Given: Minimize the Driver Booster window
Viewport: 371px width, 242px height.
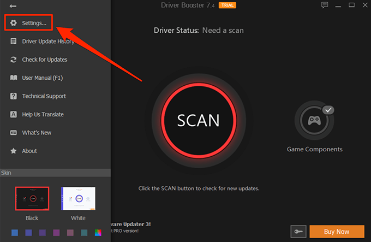Looking at the screenshot, I should click(x=338, y=6).
